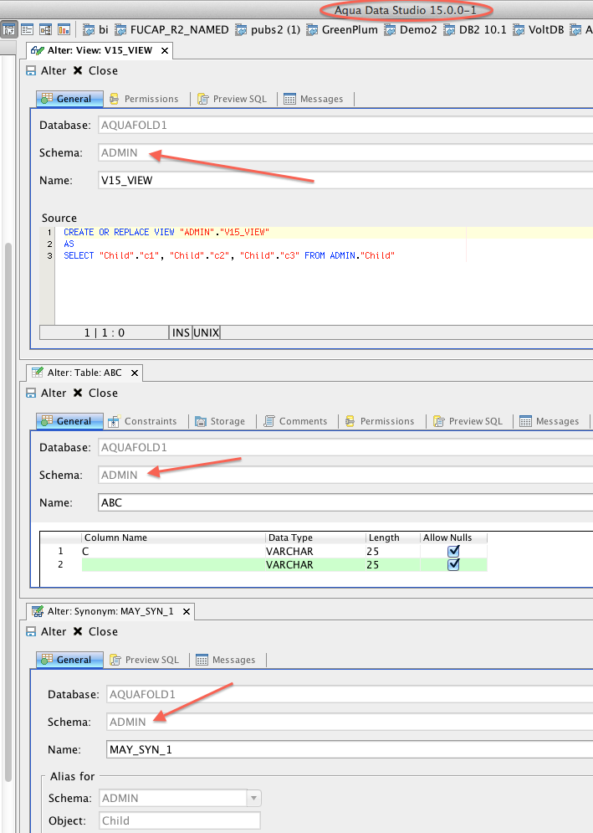The height and width of the screenshot is (833, 593).
Task: Open Permissions tab in Table ABC panel
Action: pos(380,421)
